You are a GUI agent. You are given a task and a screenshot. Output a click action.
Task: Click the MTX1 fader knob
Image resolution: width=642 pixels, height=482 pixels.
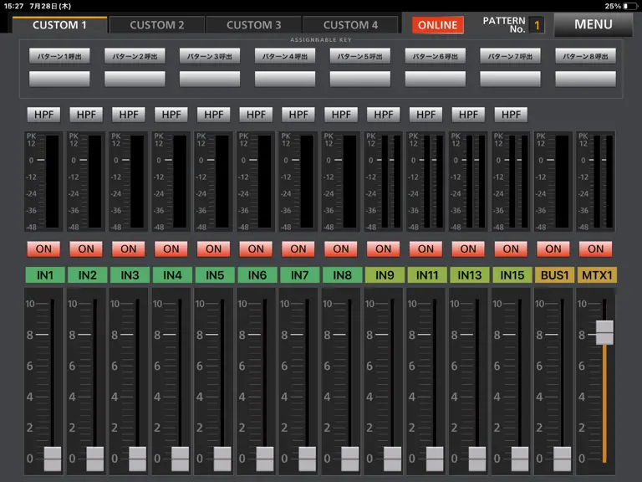coord(604,332)
